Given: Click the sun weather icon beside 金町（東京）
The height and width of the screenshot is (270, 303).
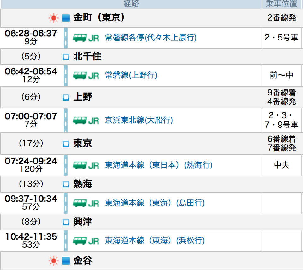Looking at the screenshot, I should [54, 18].
